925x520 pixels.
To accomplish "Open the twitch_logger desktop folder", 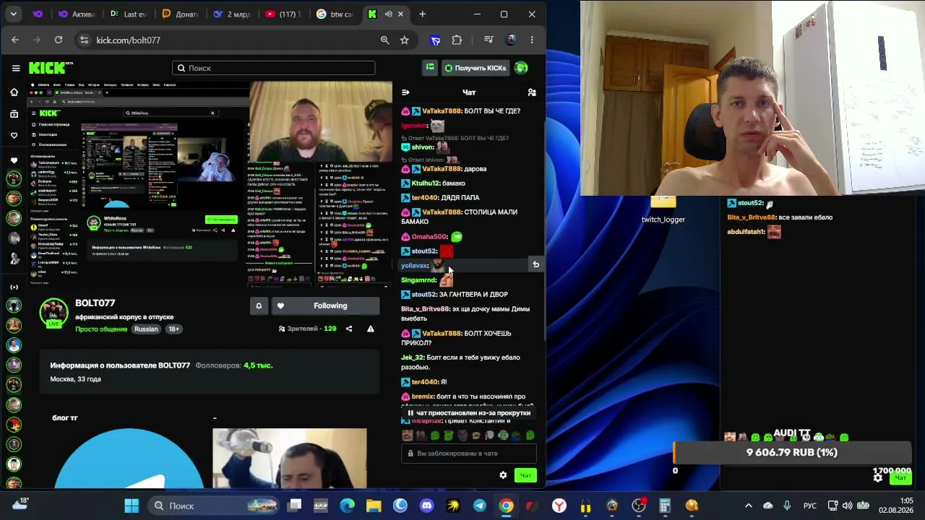I will tap(663, 210).
